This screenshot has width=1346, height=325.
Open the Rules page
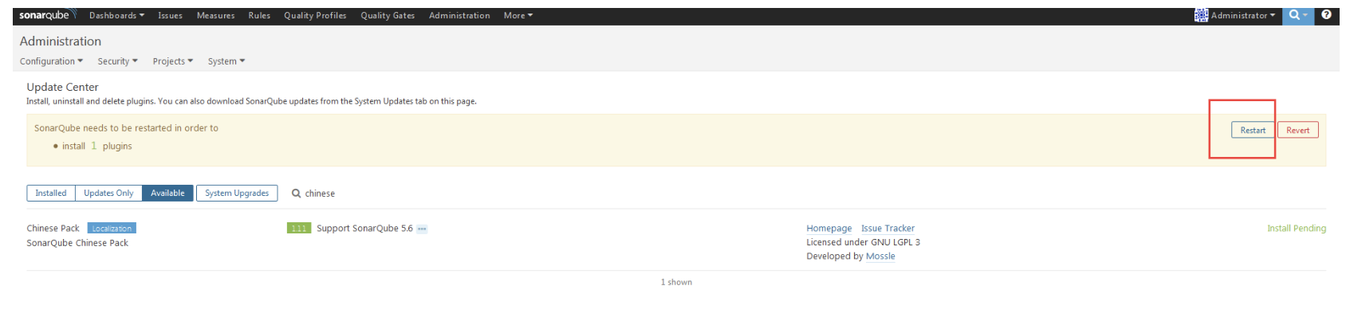(x=259, y=15)
